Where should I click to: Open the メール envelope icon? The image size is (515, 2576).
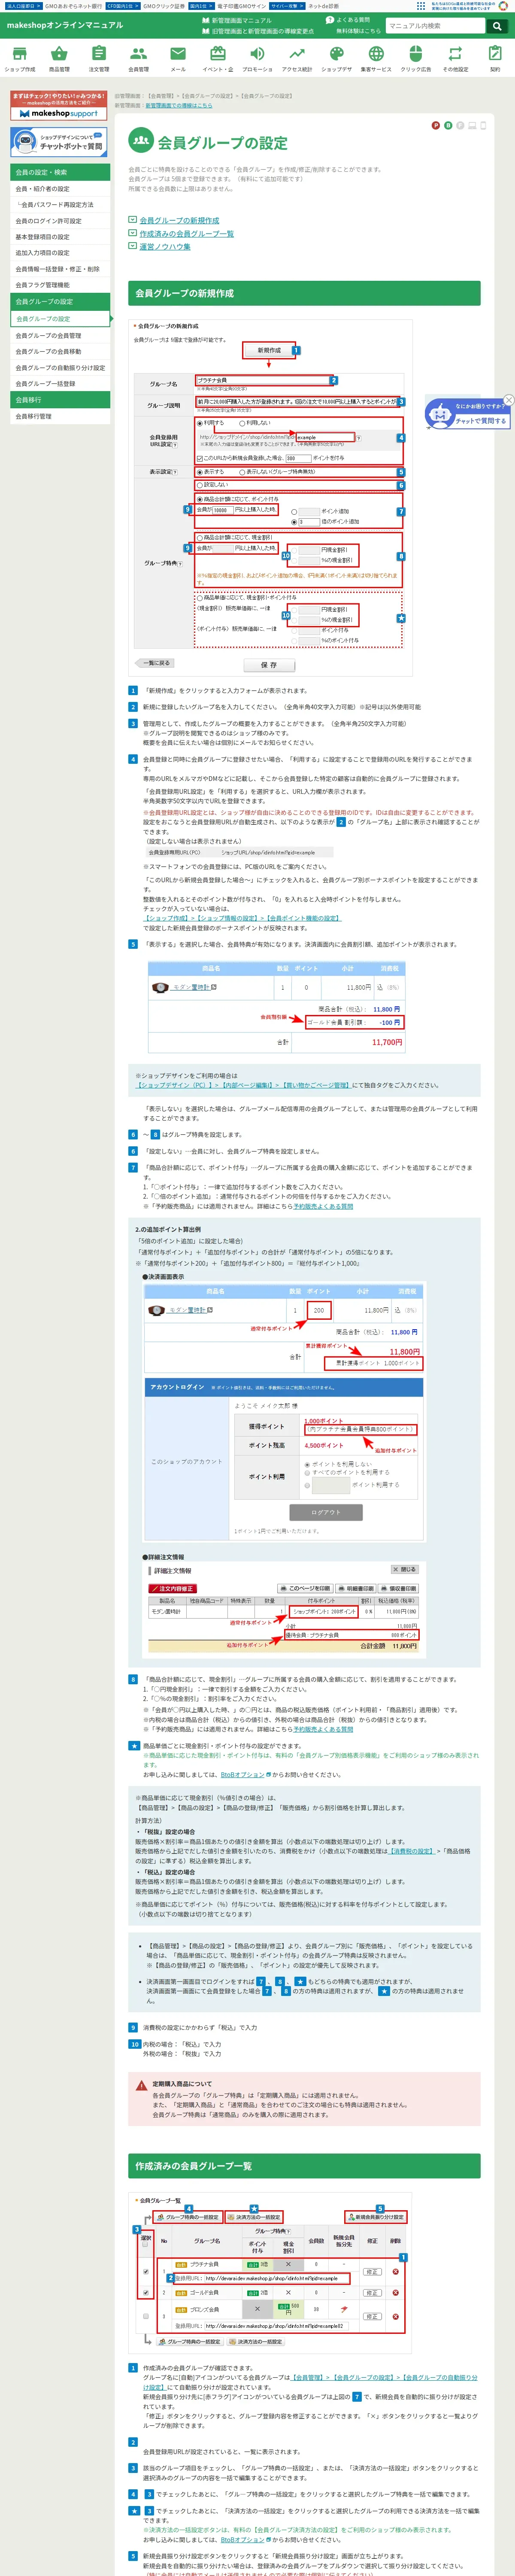pos(178,54)
